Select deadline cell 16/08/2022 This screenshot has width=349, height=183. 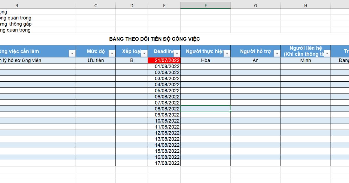164,157
